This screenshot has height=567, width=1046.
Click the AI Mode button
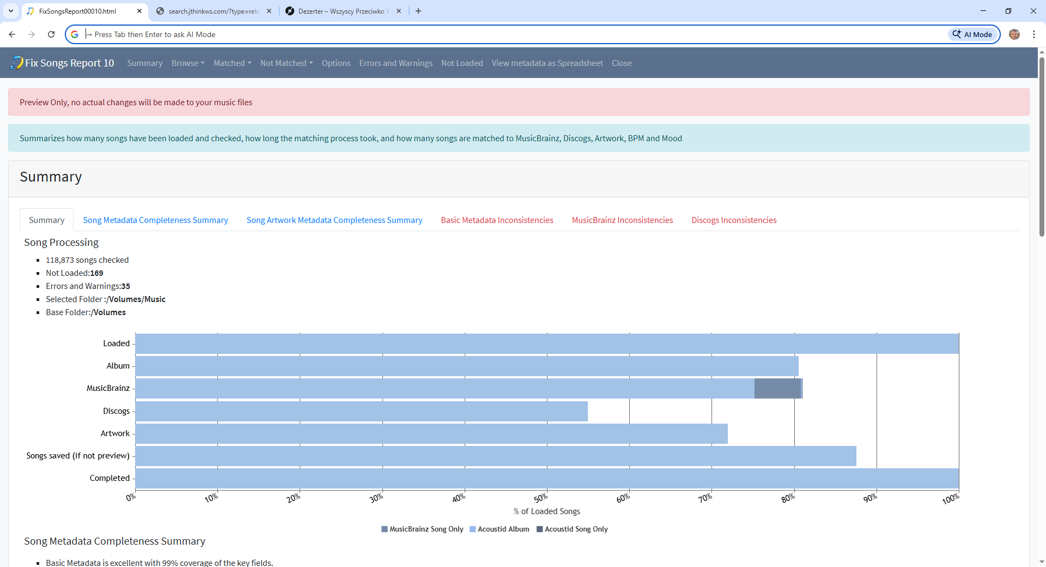(973, 34)
